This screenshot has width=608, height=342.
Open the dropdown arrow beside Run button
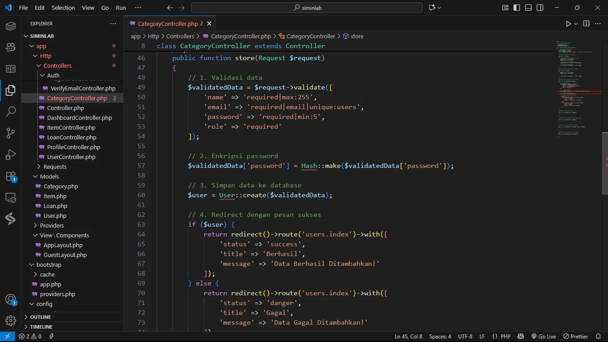coord(576,24)
